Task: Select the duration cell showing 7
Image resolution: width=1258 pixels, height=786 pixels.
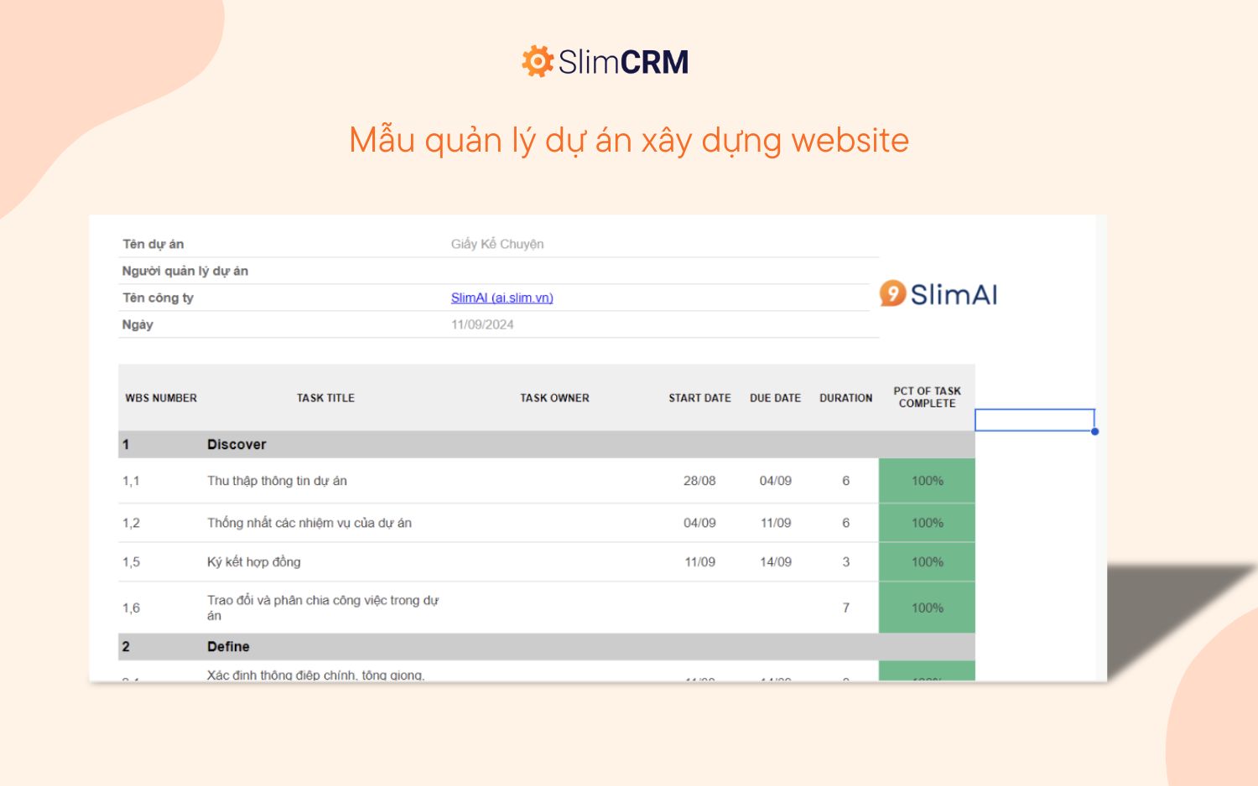Action: [845, 608]
